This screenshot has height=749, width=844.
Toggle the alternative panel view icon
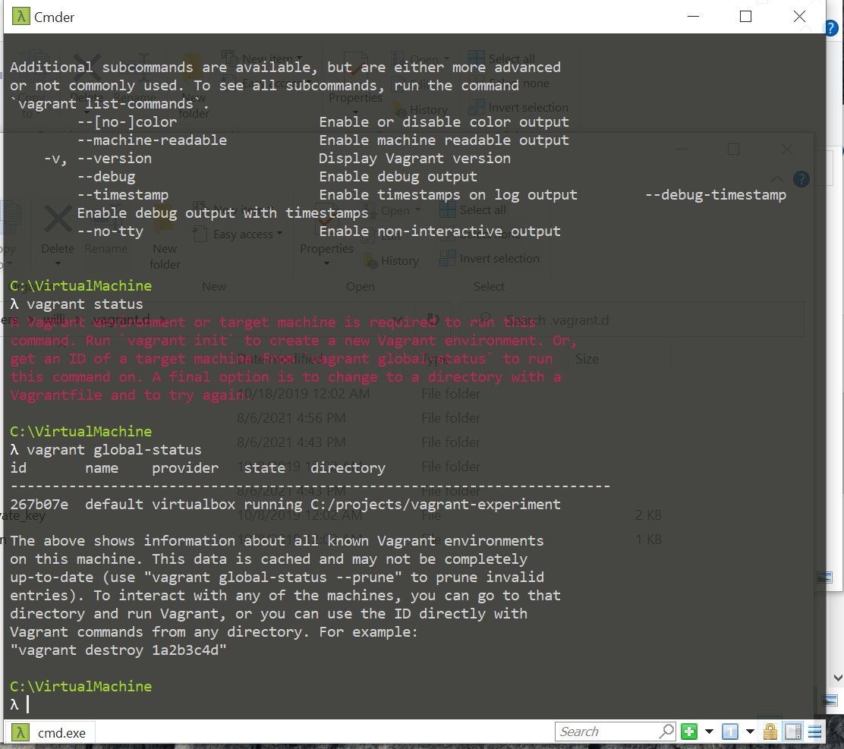[x=793, y=732]
